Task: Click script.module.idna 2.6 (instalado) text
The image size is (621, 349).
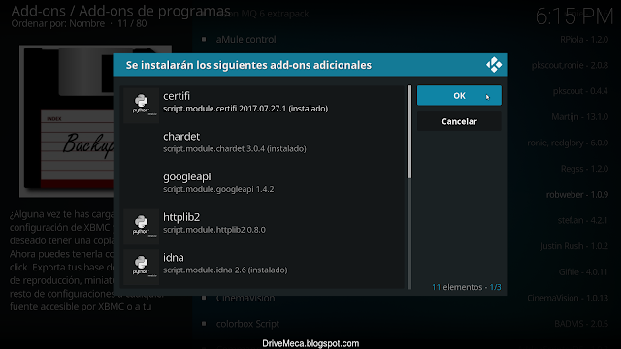Action: [x=225, y=270]
